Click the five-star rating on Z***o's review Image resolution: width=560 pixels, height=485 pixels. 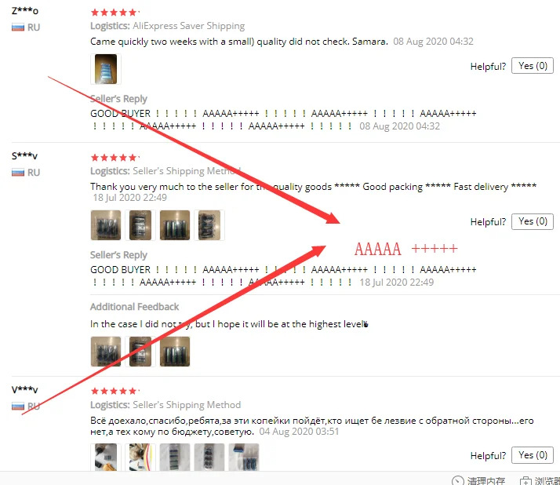(x=114, y=13)
